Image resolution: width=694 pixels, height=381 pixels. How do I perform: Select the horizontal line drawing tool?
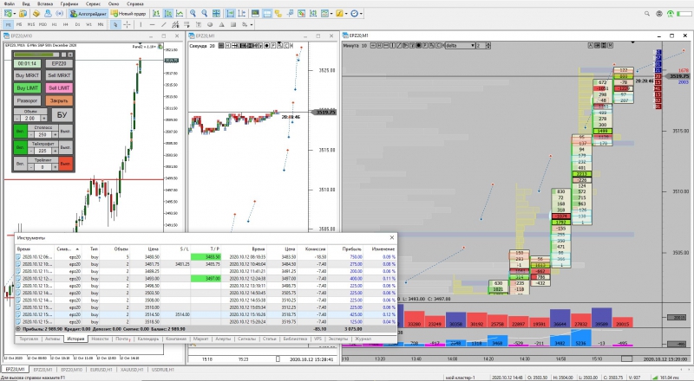click(153, 25)
